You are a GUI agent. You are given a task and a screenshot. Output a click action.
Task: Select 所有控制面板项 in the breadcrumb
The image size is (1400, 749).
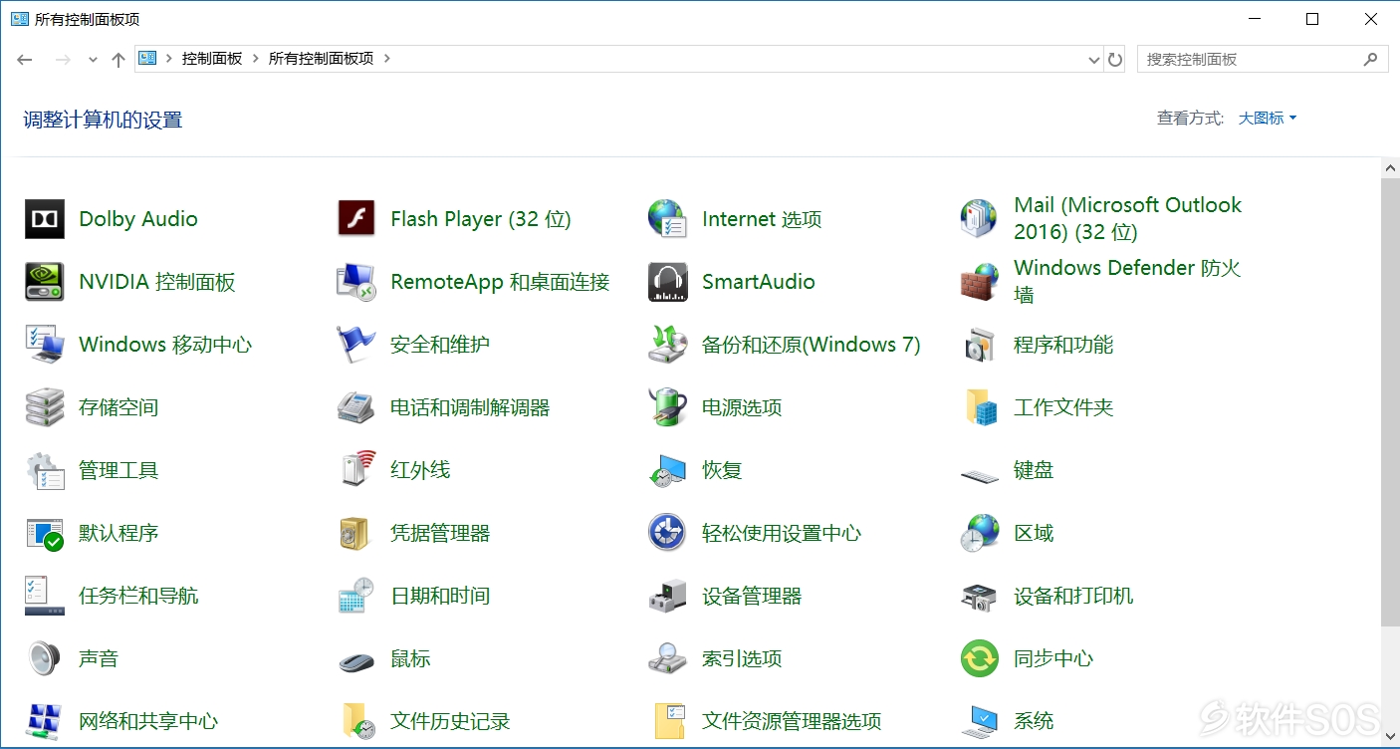[x=321, y=59]
